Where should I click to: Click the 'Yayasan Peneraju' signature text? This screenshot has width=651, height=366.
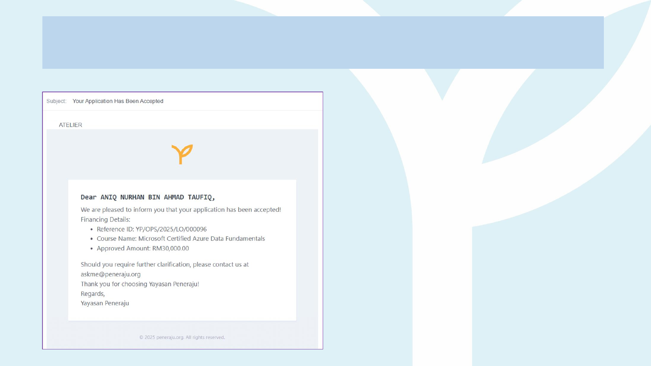pyautogui.click(x=105, y=303)
